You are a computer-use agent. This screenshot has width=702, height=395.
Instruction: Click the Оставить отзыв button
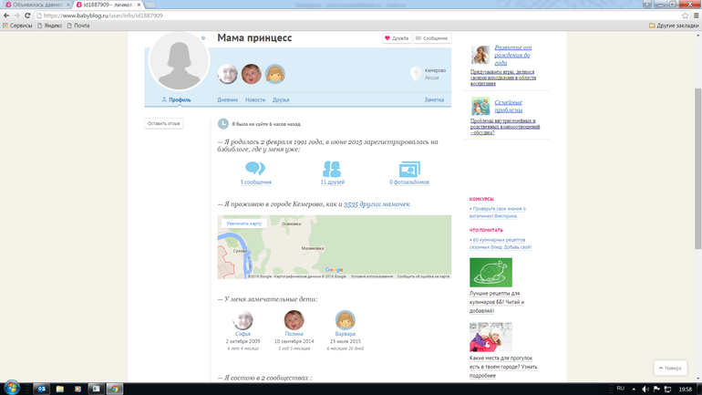164,123
